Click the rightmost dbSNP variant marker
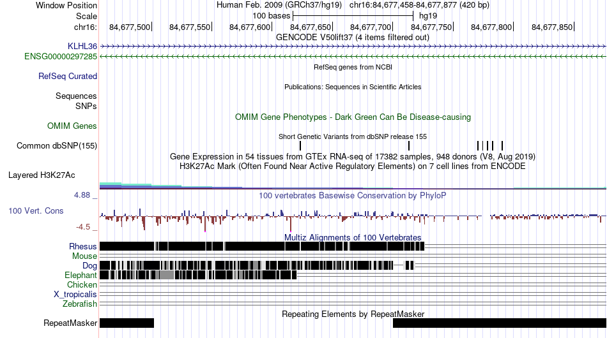 (502, 145)
